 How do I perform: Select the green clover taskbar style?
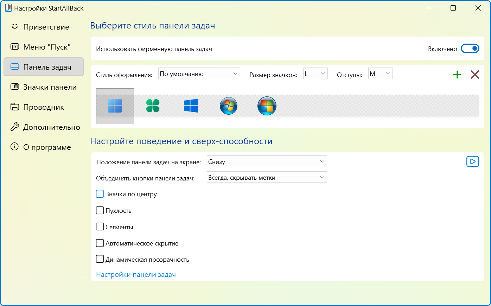pos(153,106)
